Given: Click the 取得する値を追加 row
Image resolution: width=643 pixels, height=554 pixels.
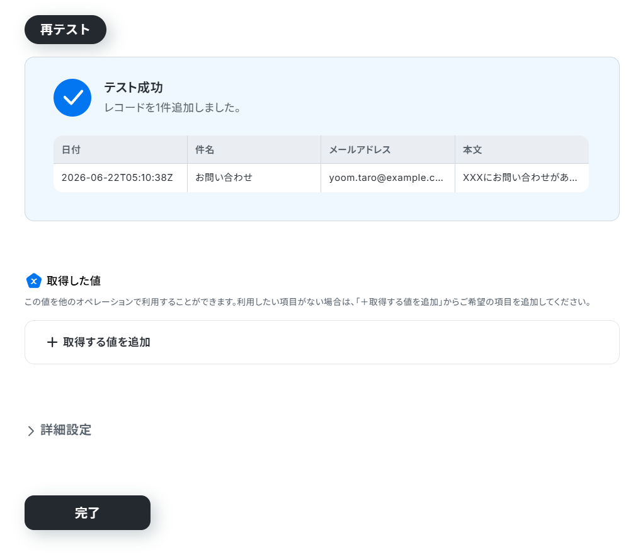Looking at the screenshot, I should [322, 342].
